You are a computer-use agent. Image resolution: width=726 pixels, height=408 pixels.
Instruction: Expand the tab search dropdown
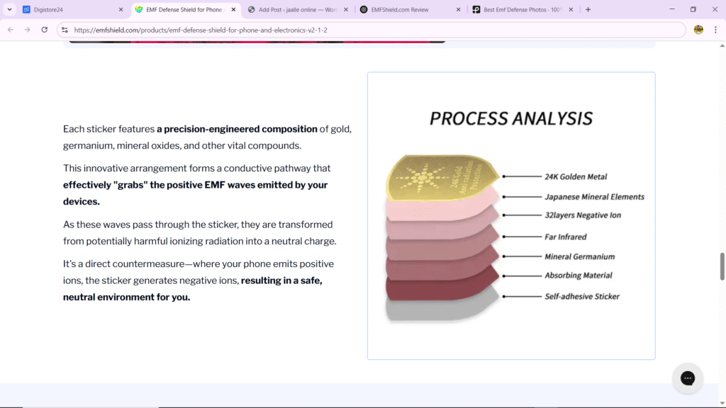(x=9, y=9)
